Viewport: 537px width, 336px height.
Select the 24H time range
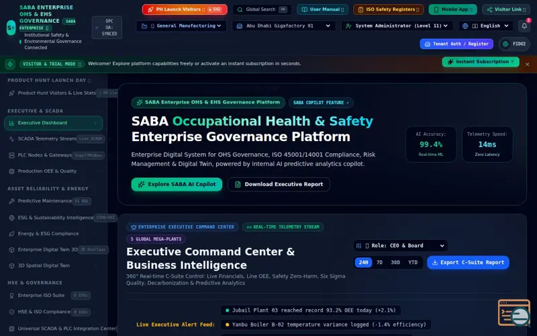pos(363,262)
